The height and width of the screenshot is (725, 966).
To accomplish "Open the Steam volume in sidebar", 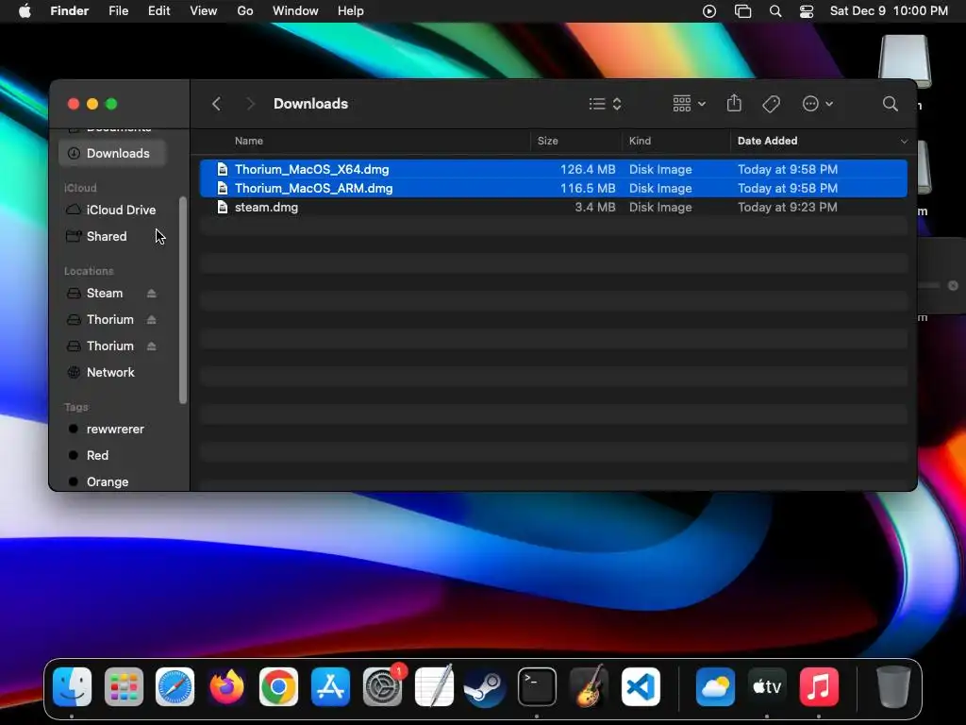I will pos(105,294).
